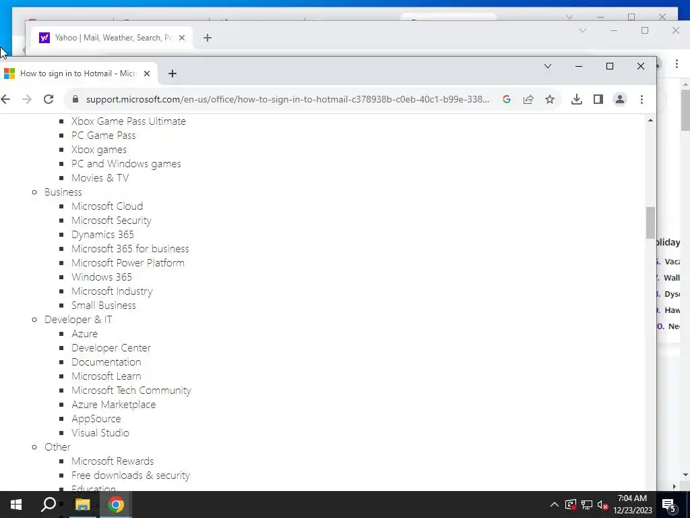Click the Business category heading
Screen dimensions: 690x518
(x=63, y=192)
